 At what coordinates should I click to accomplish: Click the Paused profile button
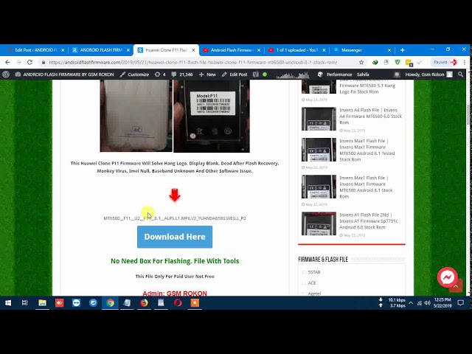pyautogui.click(x=445, y=62)
